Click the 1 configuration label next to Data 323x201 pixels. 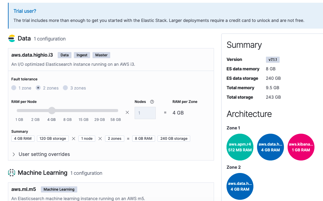pyautogui.click(x=49, y=39)
